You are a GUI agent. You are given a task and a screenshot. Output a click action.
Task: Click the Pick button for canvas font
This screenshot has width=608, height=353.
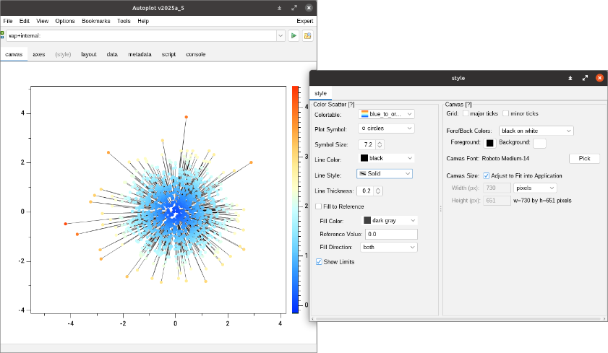click(x=584, y=158)
